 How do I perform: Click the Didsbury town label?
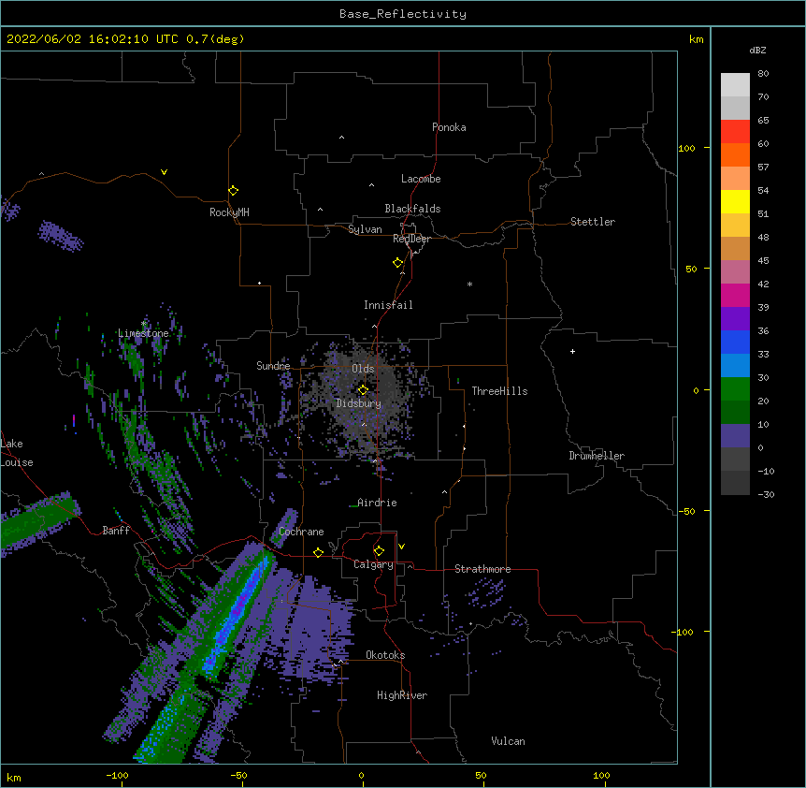pyautogui.click(x=359, y=403)
